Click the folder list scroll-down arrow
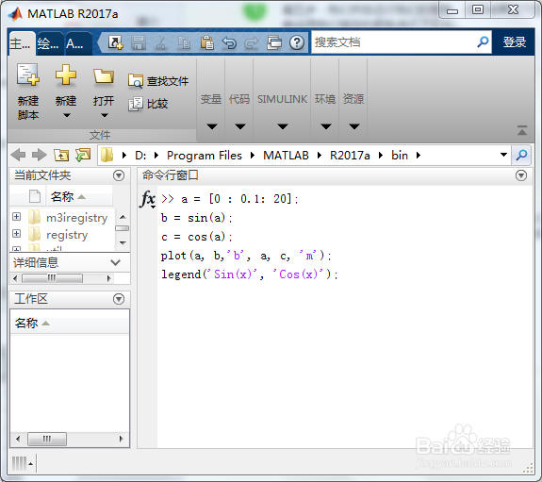This screenshot has width=542, height=482. 123,243
